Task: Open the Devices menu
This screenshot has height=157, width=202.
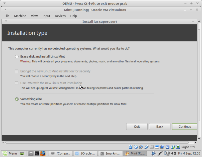Action: tap(60, 16)
